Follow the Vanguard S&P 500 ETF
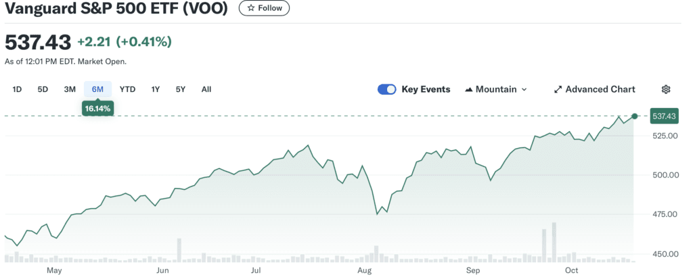The width and height of the screenshot is (693, 277). pos(264,8)
